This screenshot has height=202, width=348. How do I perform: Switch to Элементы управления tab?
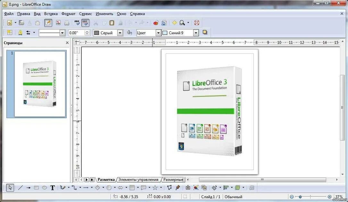pyautogui.click(x=138, y=180)
